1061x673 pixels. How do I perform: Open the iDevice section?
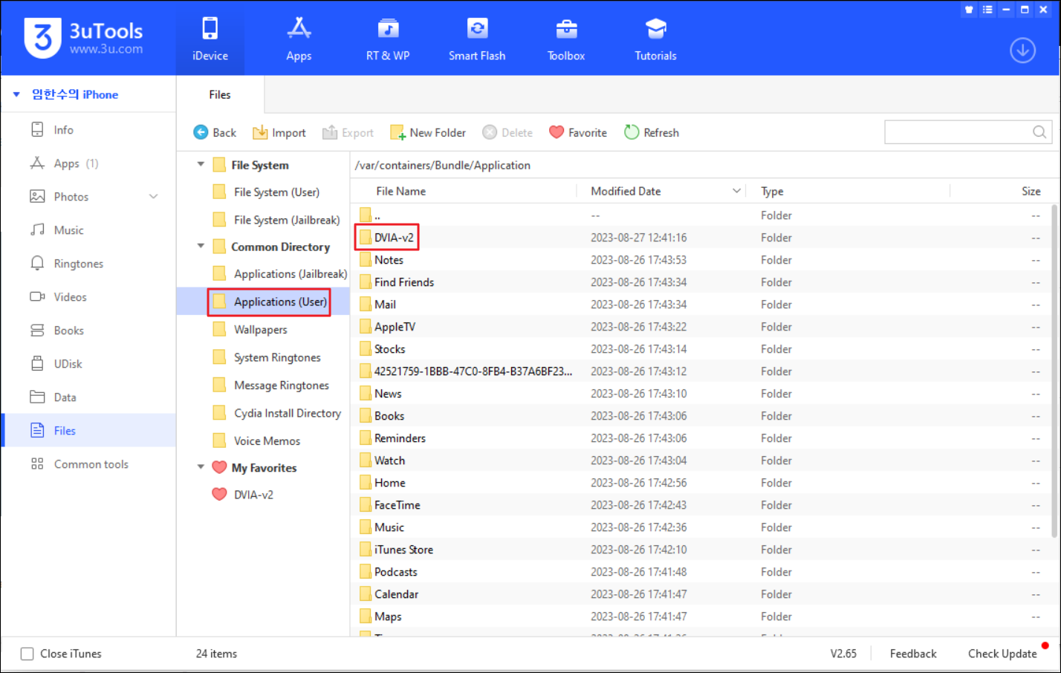pos(210,39)
